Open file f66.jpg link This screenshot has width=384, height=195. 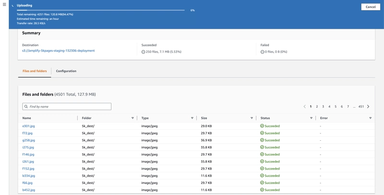(x=27, y=183)
